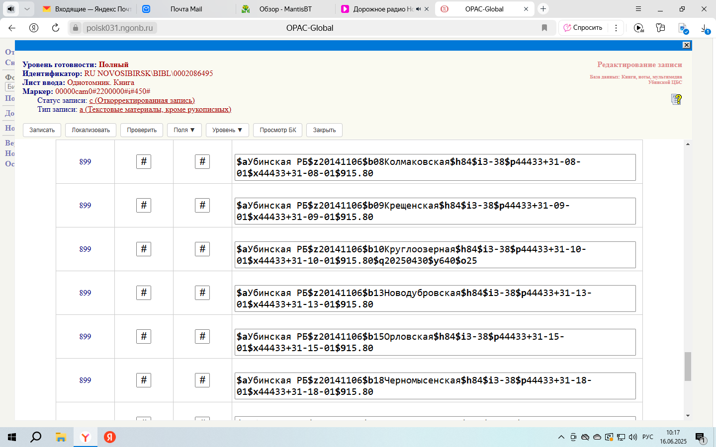
Task: Open the record status link Откорректированная запись
Action: [x=142, y=100]
